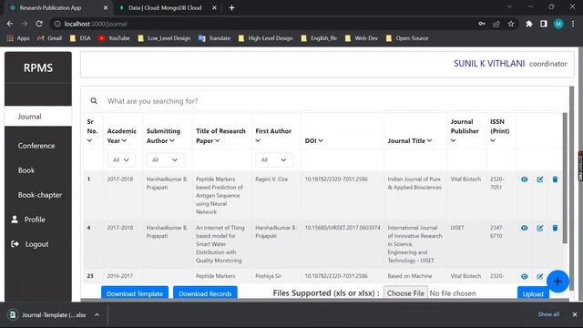
Task: Open browser extensions puzzle icon
Action: (x=529, y=24)
